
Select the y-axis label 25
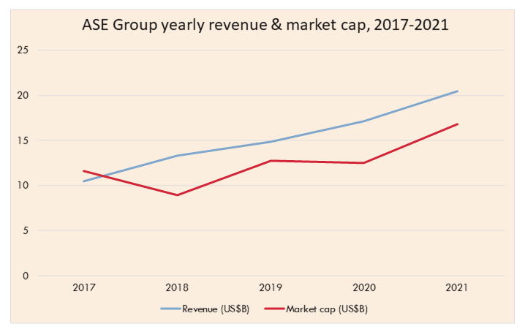click(x=23, y=50)
